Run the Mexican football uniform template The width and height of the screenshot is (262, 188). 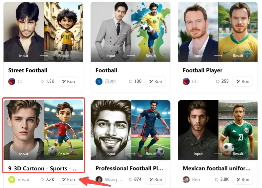tap(243, 179)
